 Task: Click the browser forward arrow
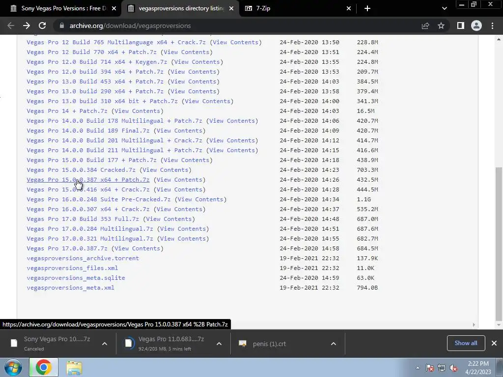(x=27, y=26)
